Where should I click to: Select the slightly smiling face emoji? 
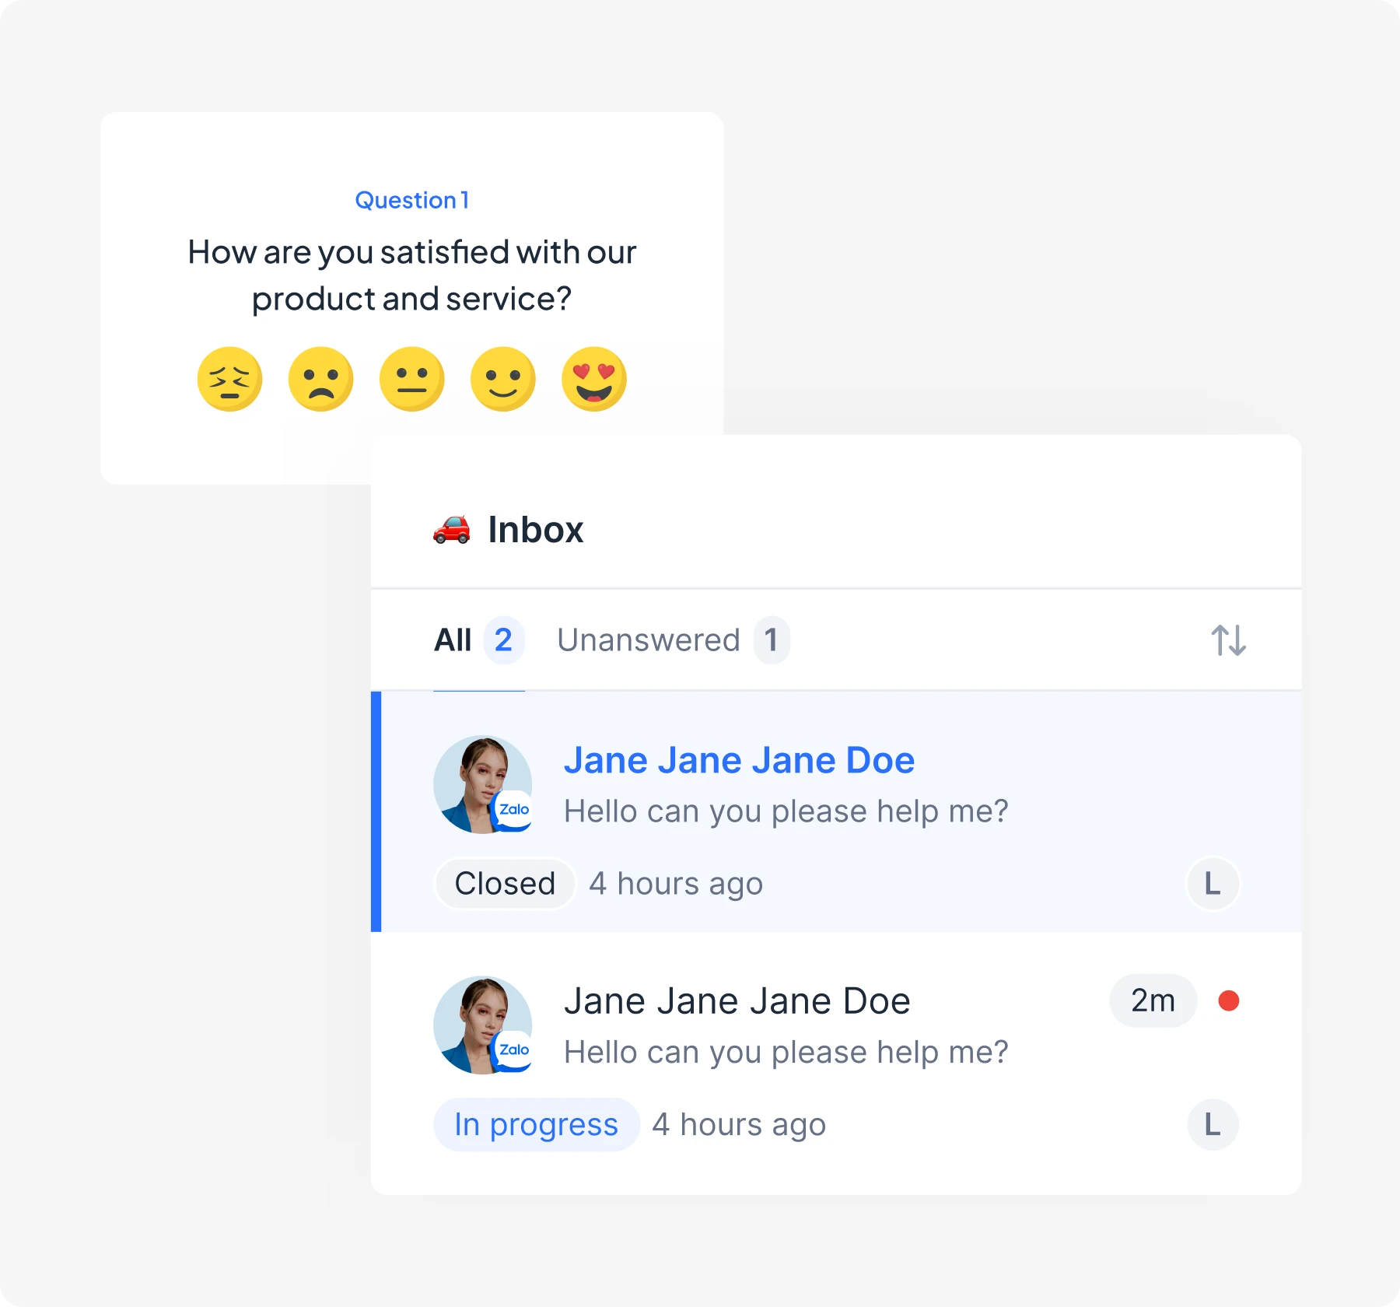pyautogui.click(x=502, y=379)
